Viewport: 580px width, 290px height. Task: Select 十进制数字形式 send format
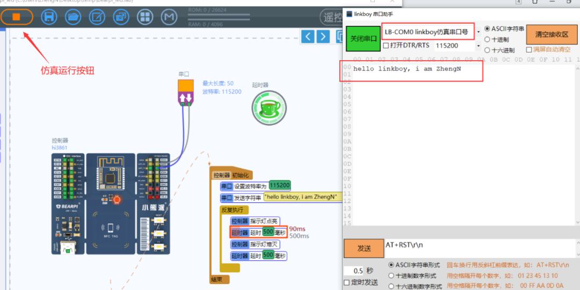tap(391, 275)
